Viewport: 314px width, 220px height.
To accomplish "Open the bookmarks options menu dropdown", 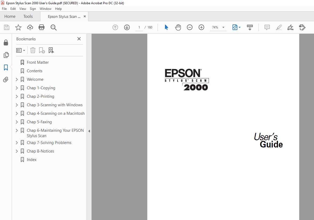I will click(x=21, y=50).
